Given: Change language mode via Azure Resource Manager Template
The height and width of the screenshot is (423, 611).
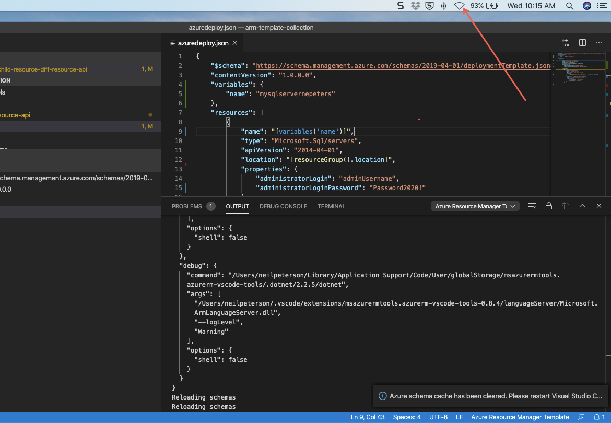Looking at the screenshot, I should pos(519,417).
